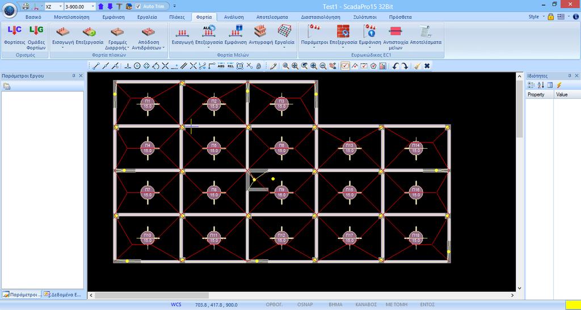Viewport: 581px width, 310px height.
Task: Expand the Γραμμές Διαρροής dropdown
Action: [128, 48]
